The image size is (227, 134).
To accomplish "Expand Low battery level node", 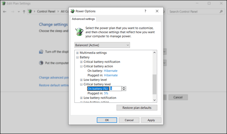I will pyautogui.click(x=81, y=80).
